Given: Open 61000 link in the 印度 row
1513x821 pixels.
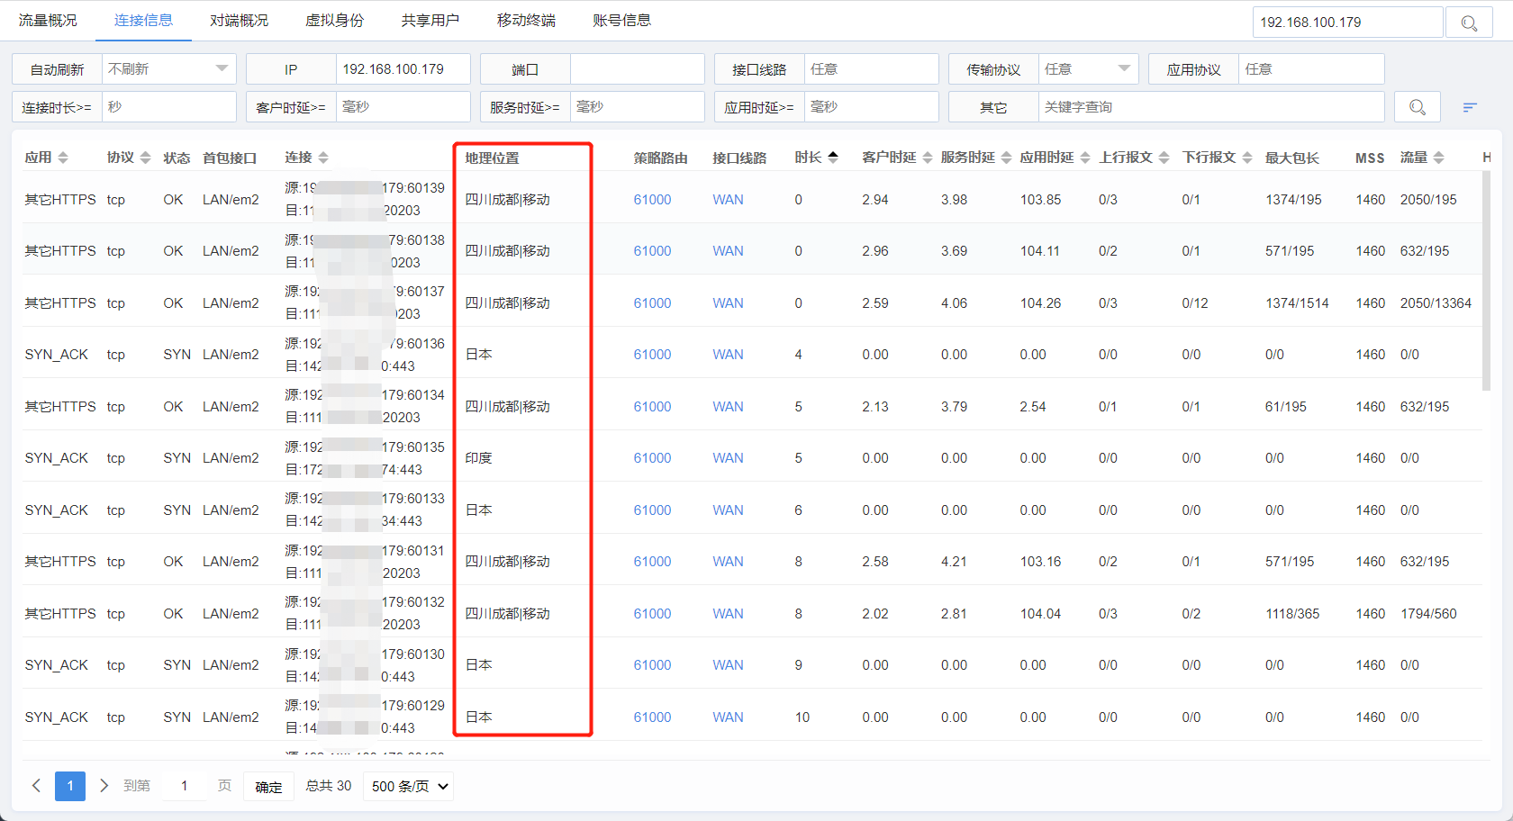Looking at the screenshot, I should pyautogui.click(x=652, y=458).
